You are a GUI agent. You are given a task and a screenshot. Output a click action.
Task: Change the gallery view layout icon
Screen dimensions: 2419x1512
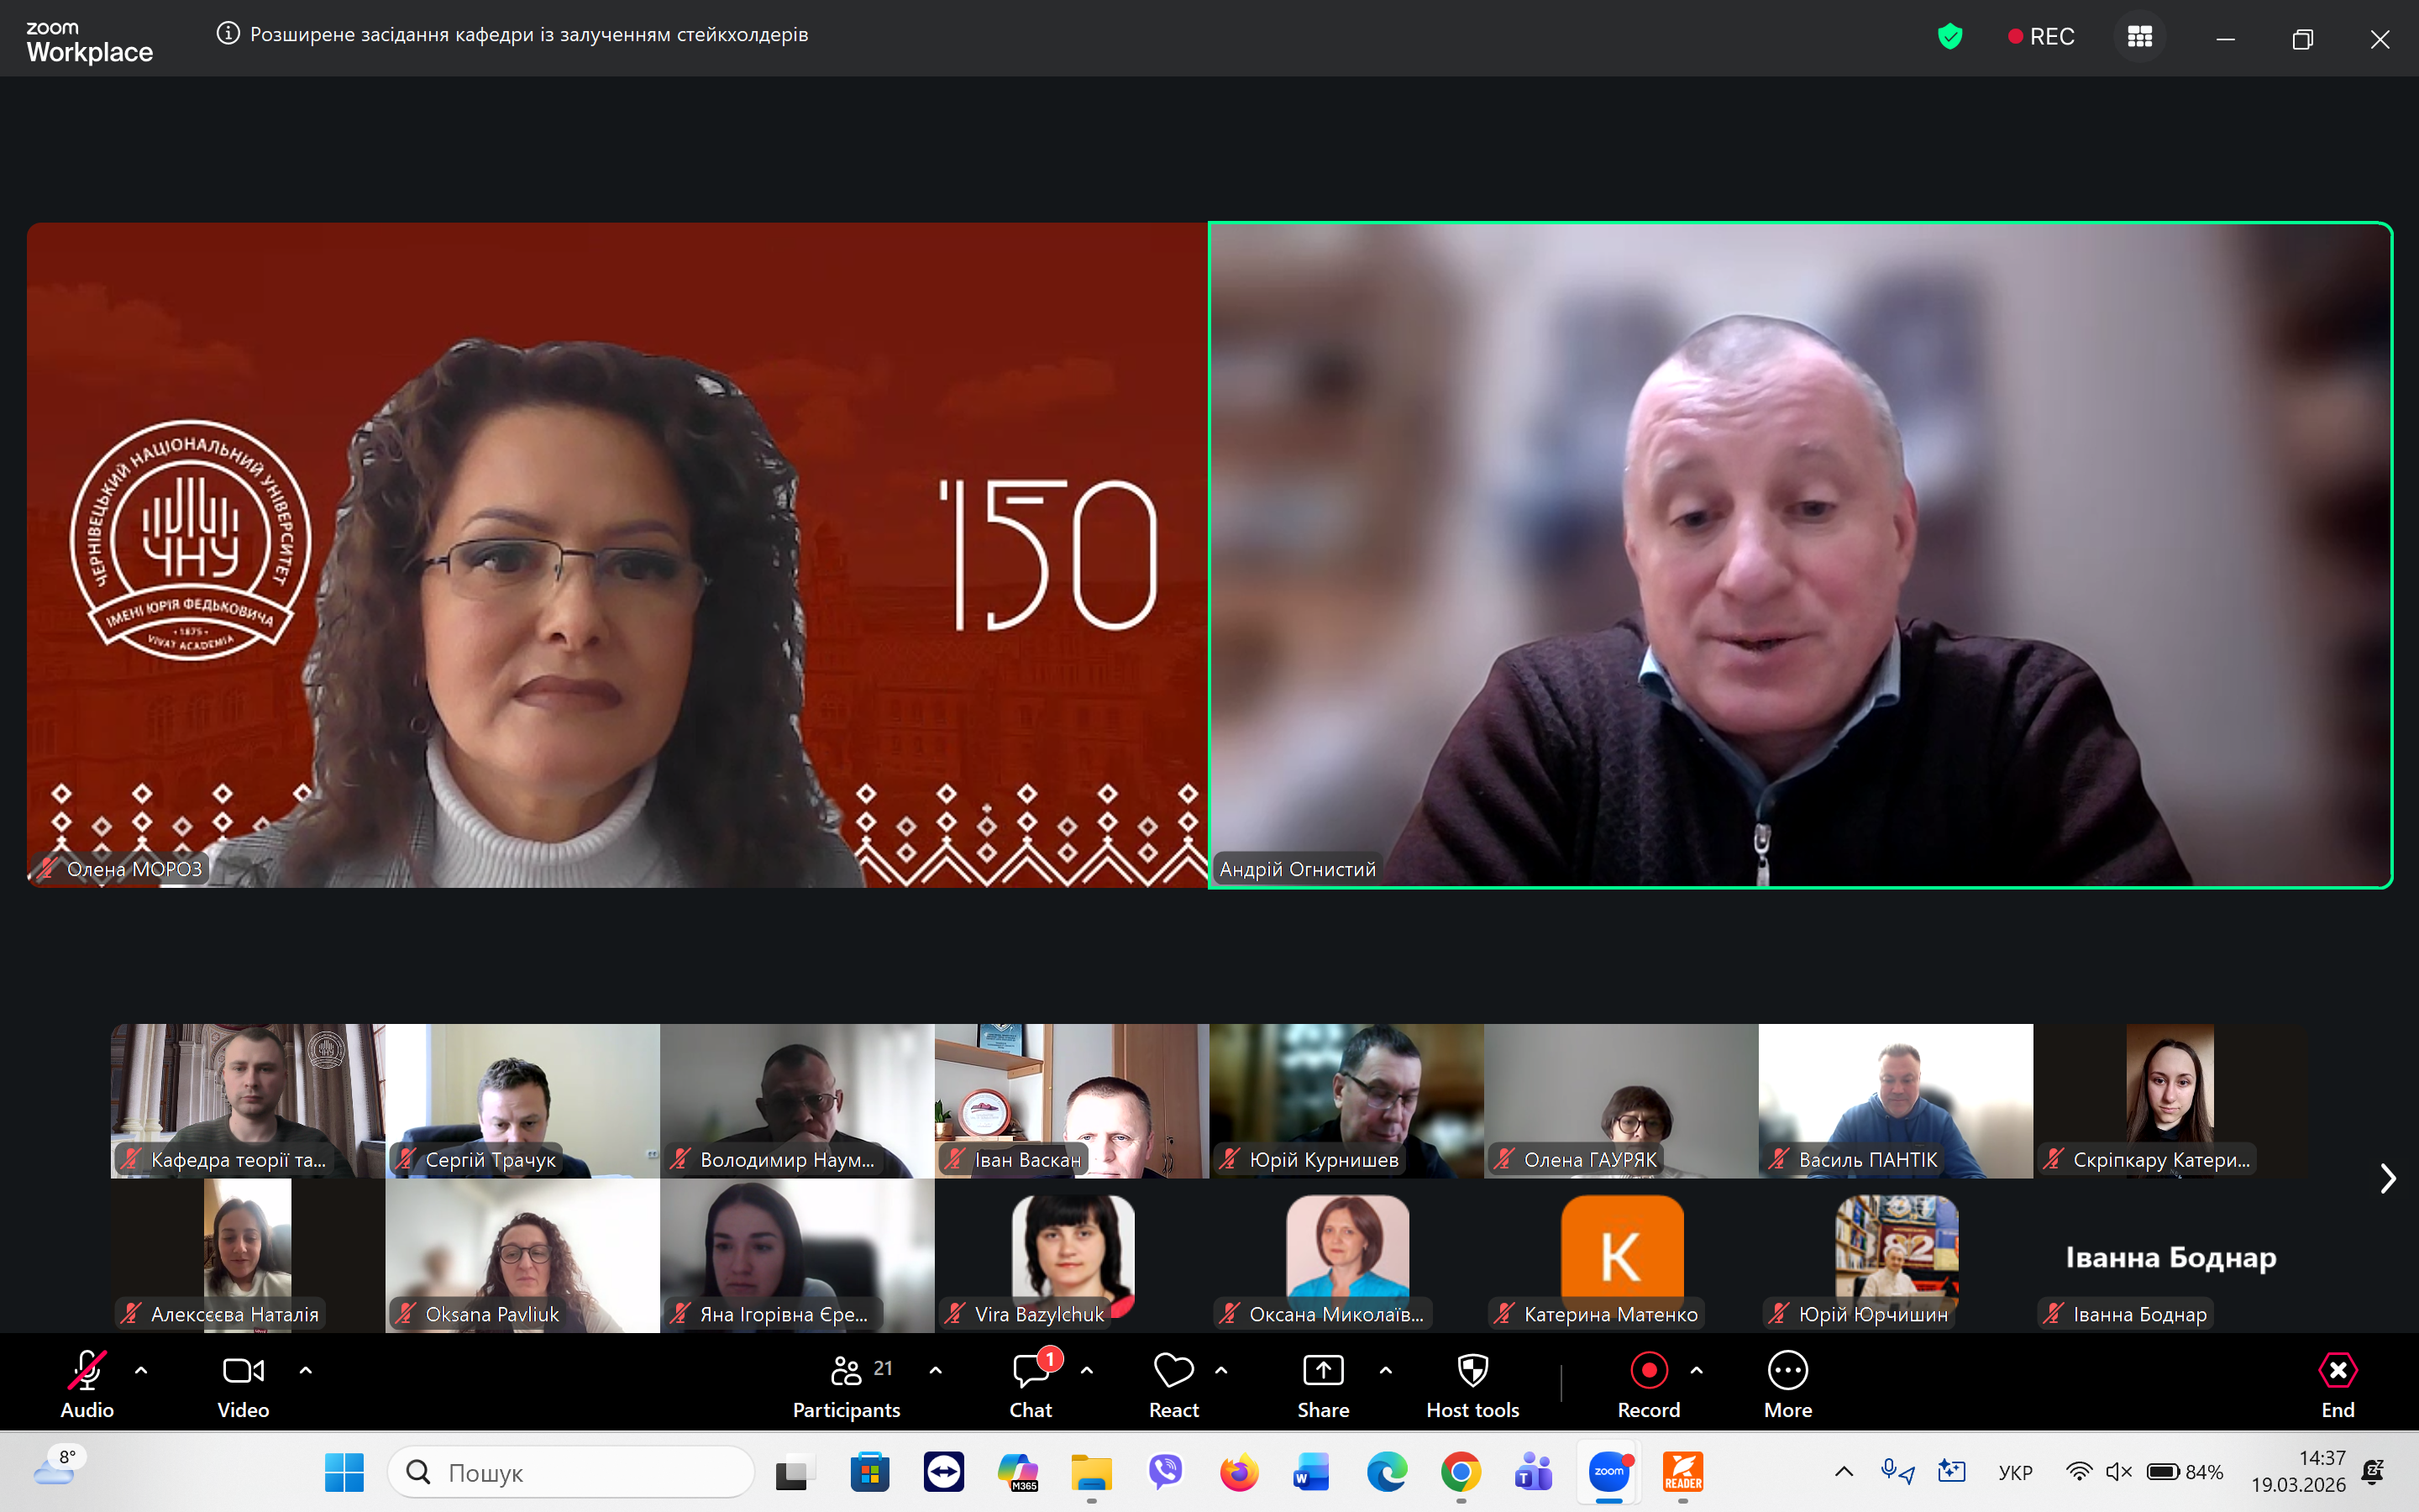coord(2139,37)
